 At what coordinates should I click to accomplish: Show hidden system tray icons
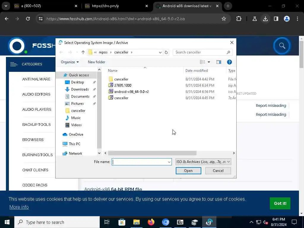point(251,222)
